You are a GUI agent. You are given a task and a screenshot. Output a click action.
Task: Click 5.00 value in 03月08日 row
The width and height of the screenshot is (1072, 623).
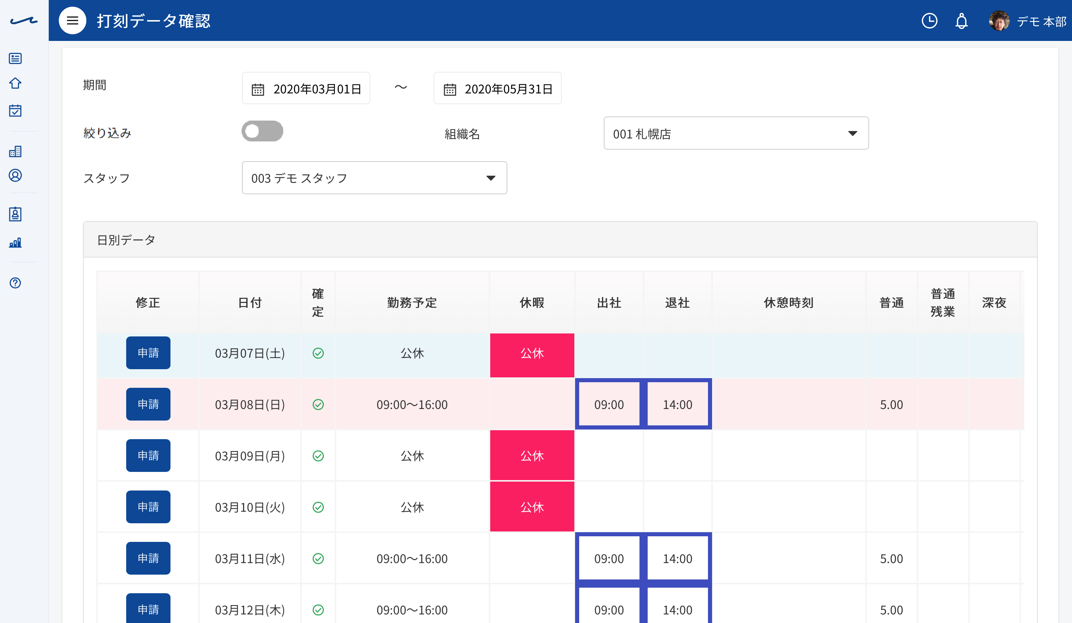coord(891,405)
